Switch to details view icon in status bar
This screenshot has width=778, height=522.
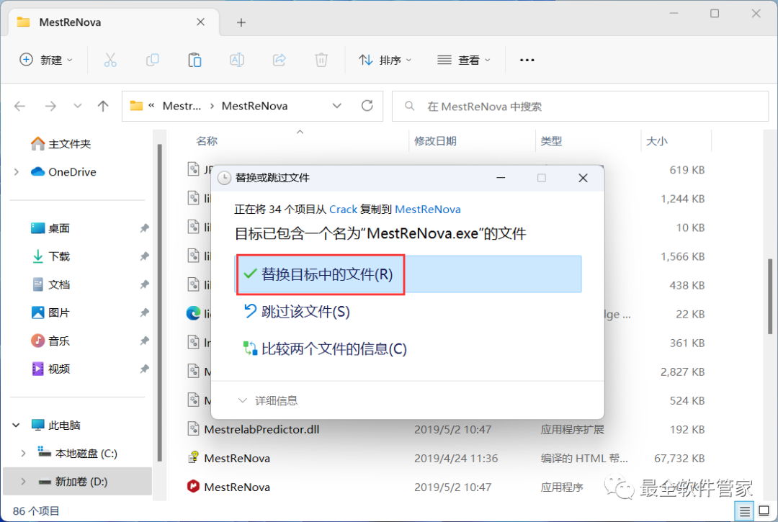pyautogui.click(x=744, y=510)
